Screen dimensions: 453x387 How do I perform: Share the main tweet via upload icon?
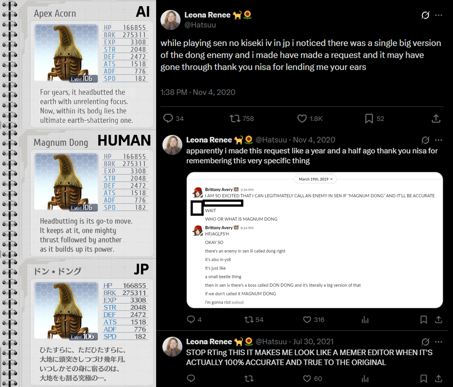pos(436,119)
